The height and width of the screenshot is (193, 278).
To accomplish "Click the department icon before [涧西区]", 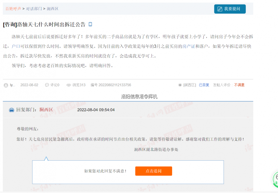I will pyautogui.click(x=180, y=85).
